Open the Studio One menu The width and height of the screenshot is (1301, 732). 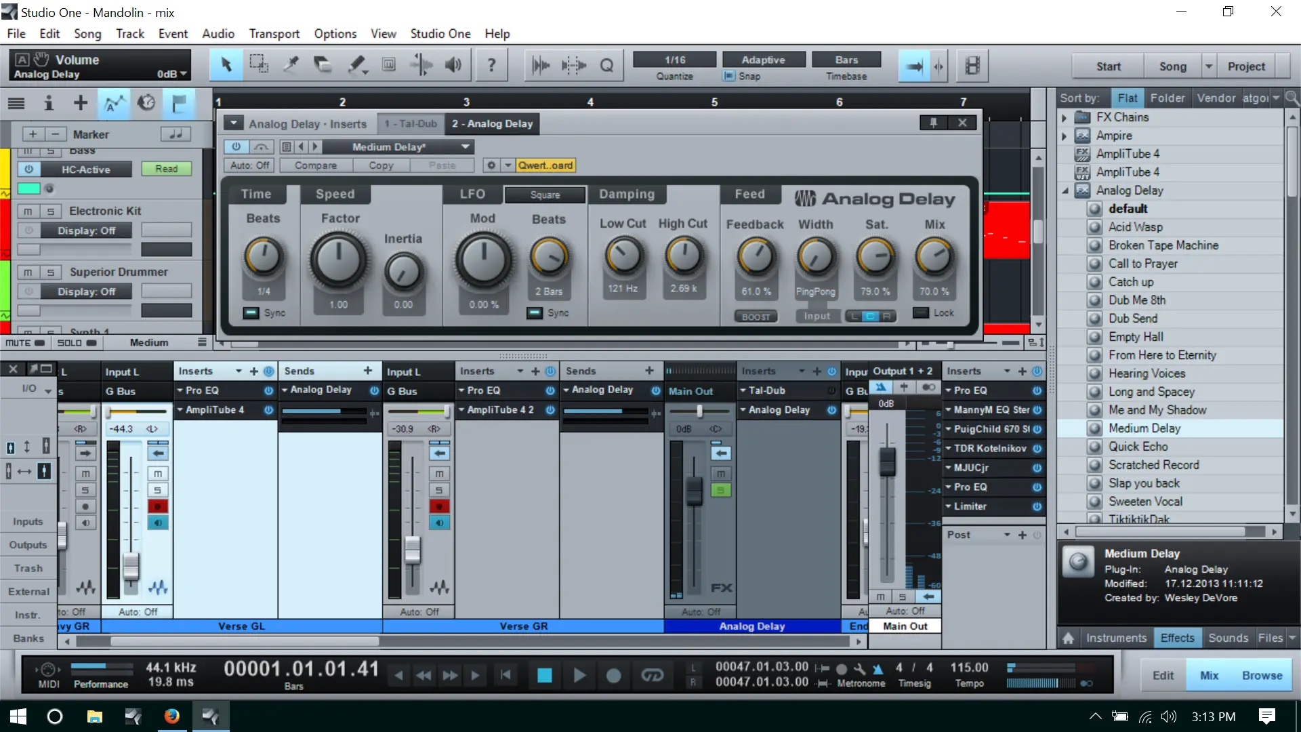[440, 33]
